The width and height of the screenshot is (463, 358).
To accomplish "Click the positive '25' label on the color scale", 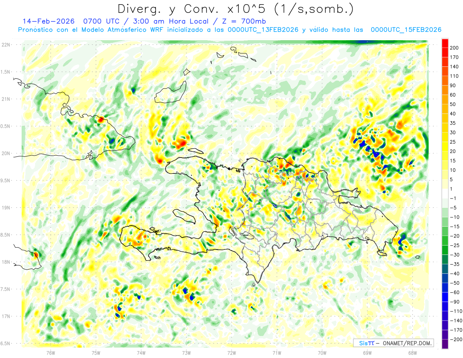I will [x=453, y=142].
